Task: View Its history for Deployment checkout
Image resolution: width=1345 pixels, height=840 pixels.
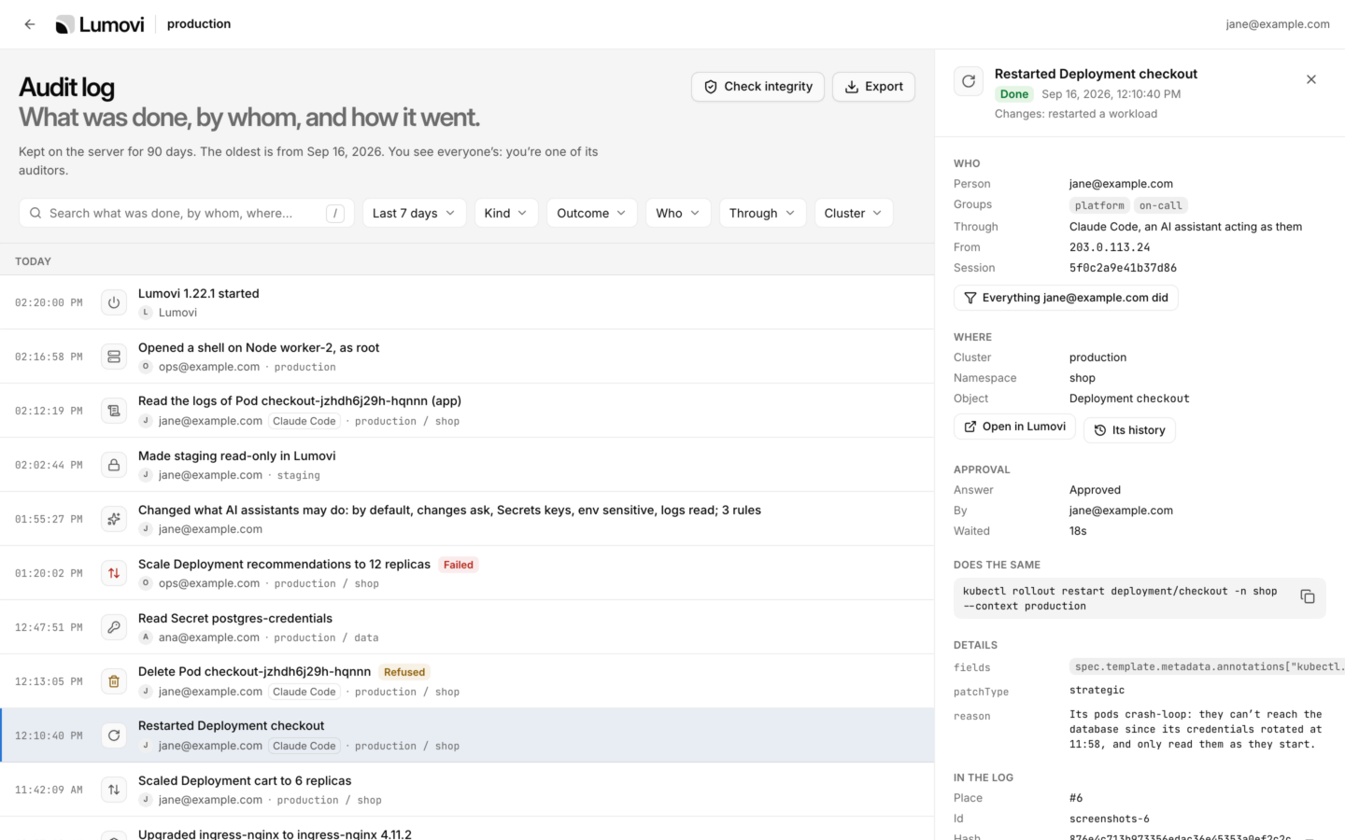Action: point(1129,430)
